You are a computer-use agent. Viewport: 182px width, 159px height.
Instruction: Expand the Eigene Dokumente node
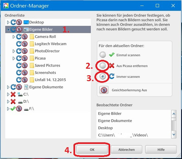(8, 87)
